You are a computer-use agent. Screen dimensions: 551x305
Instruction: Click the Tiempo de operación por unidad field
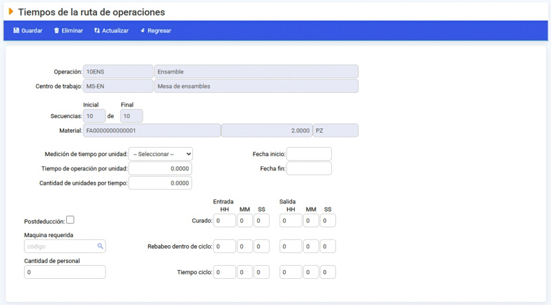coord(160,168)
